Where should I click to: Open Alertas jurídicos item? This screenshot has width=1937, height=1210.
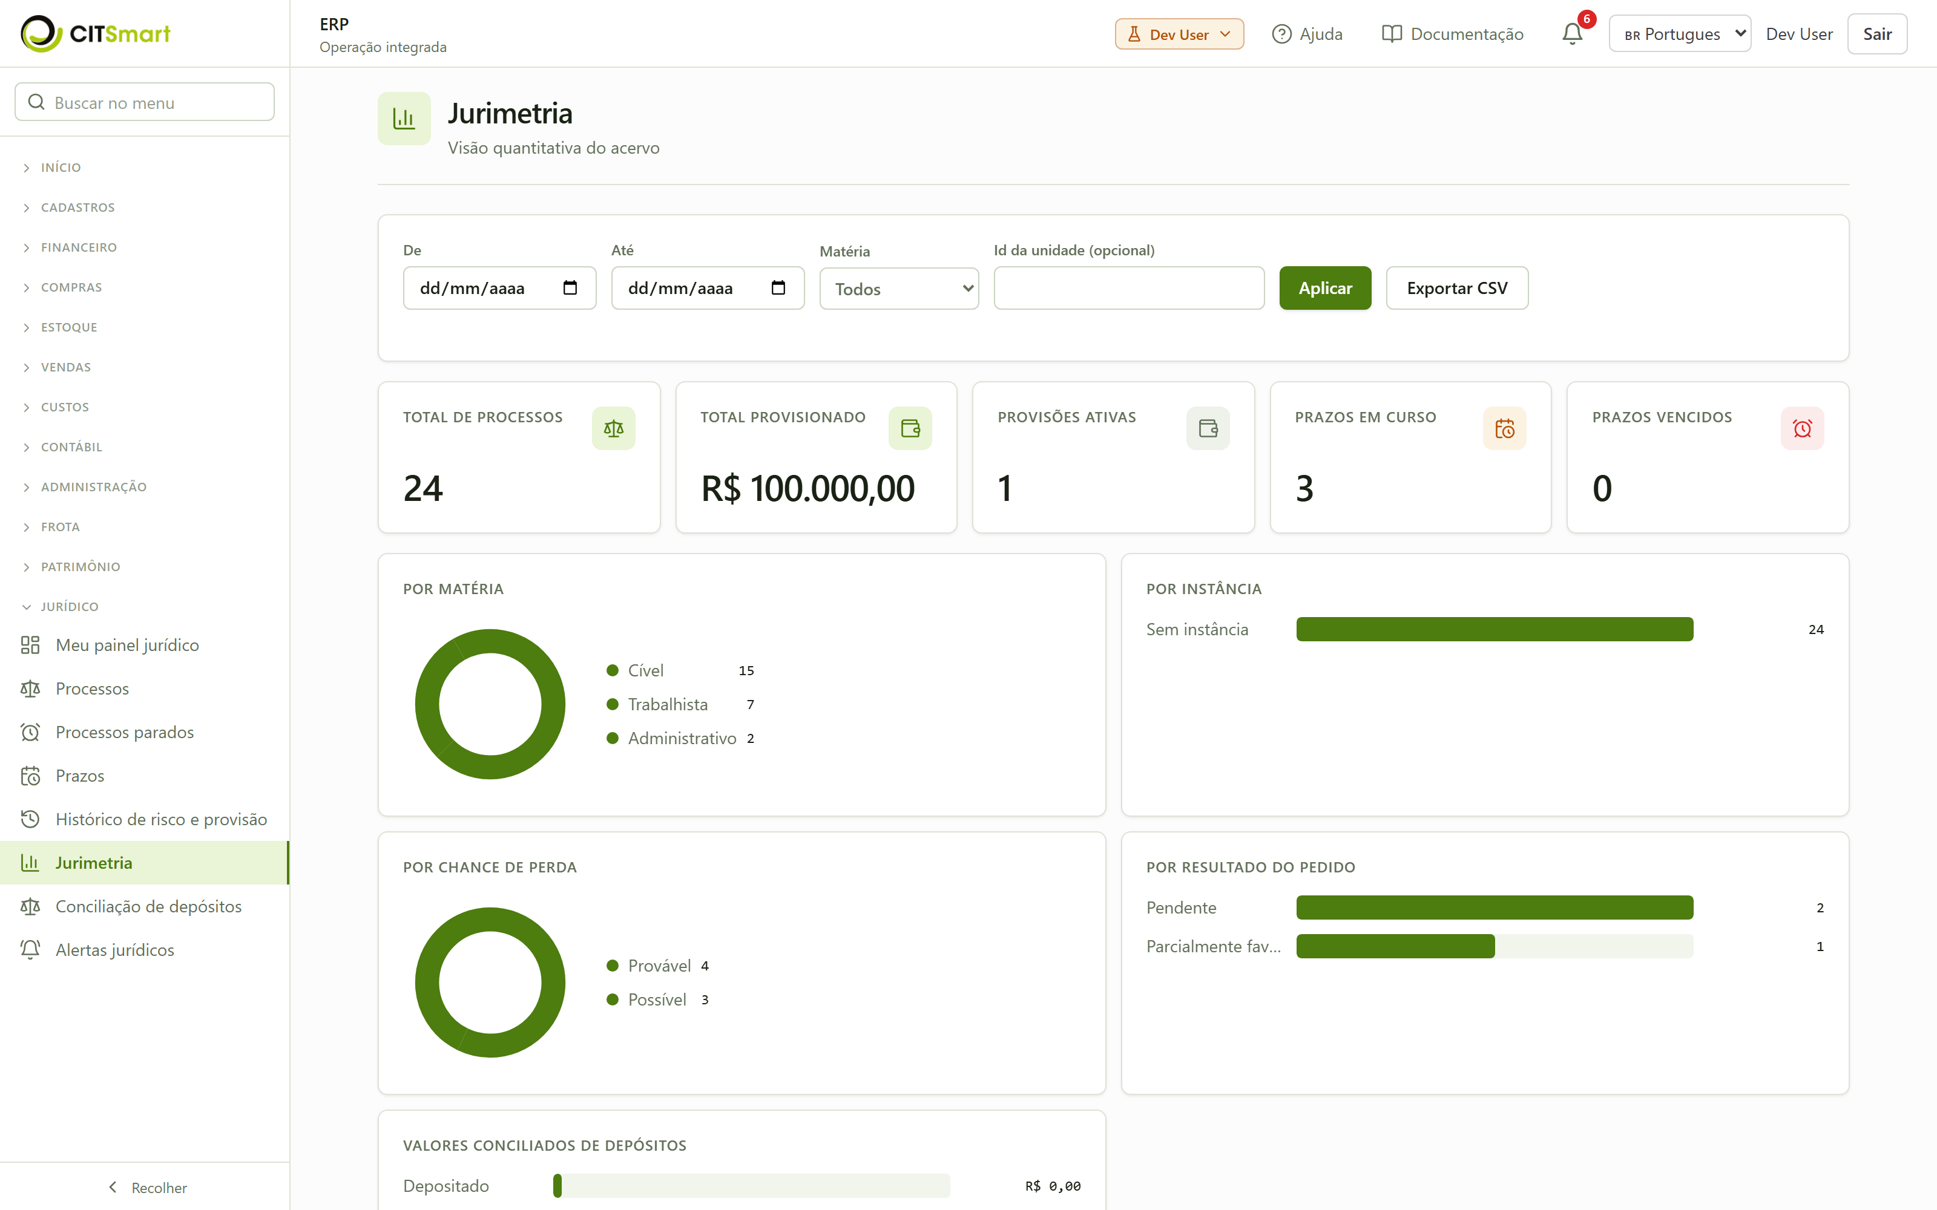pyautogui.click(x=144, y=950)
